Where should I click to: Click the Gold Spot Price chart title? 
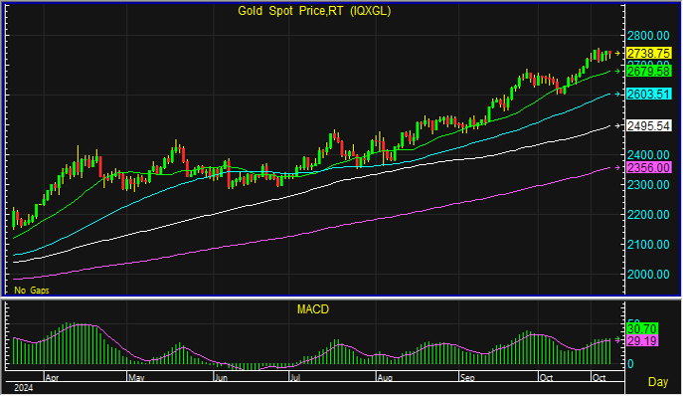coord(314,11)
